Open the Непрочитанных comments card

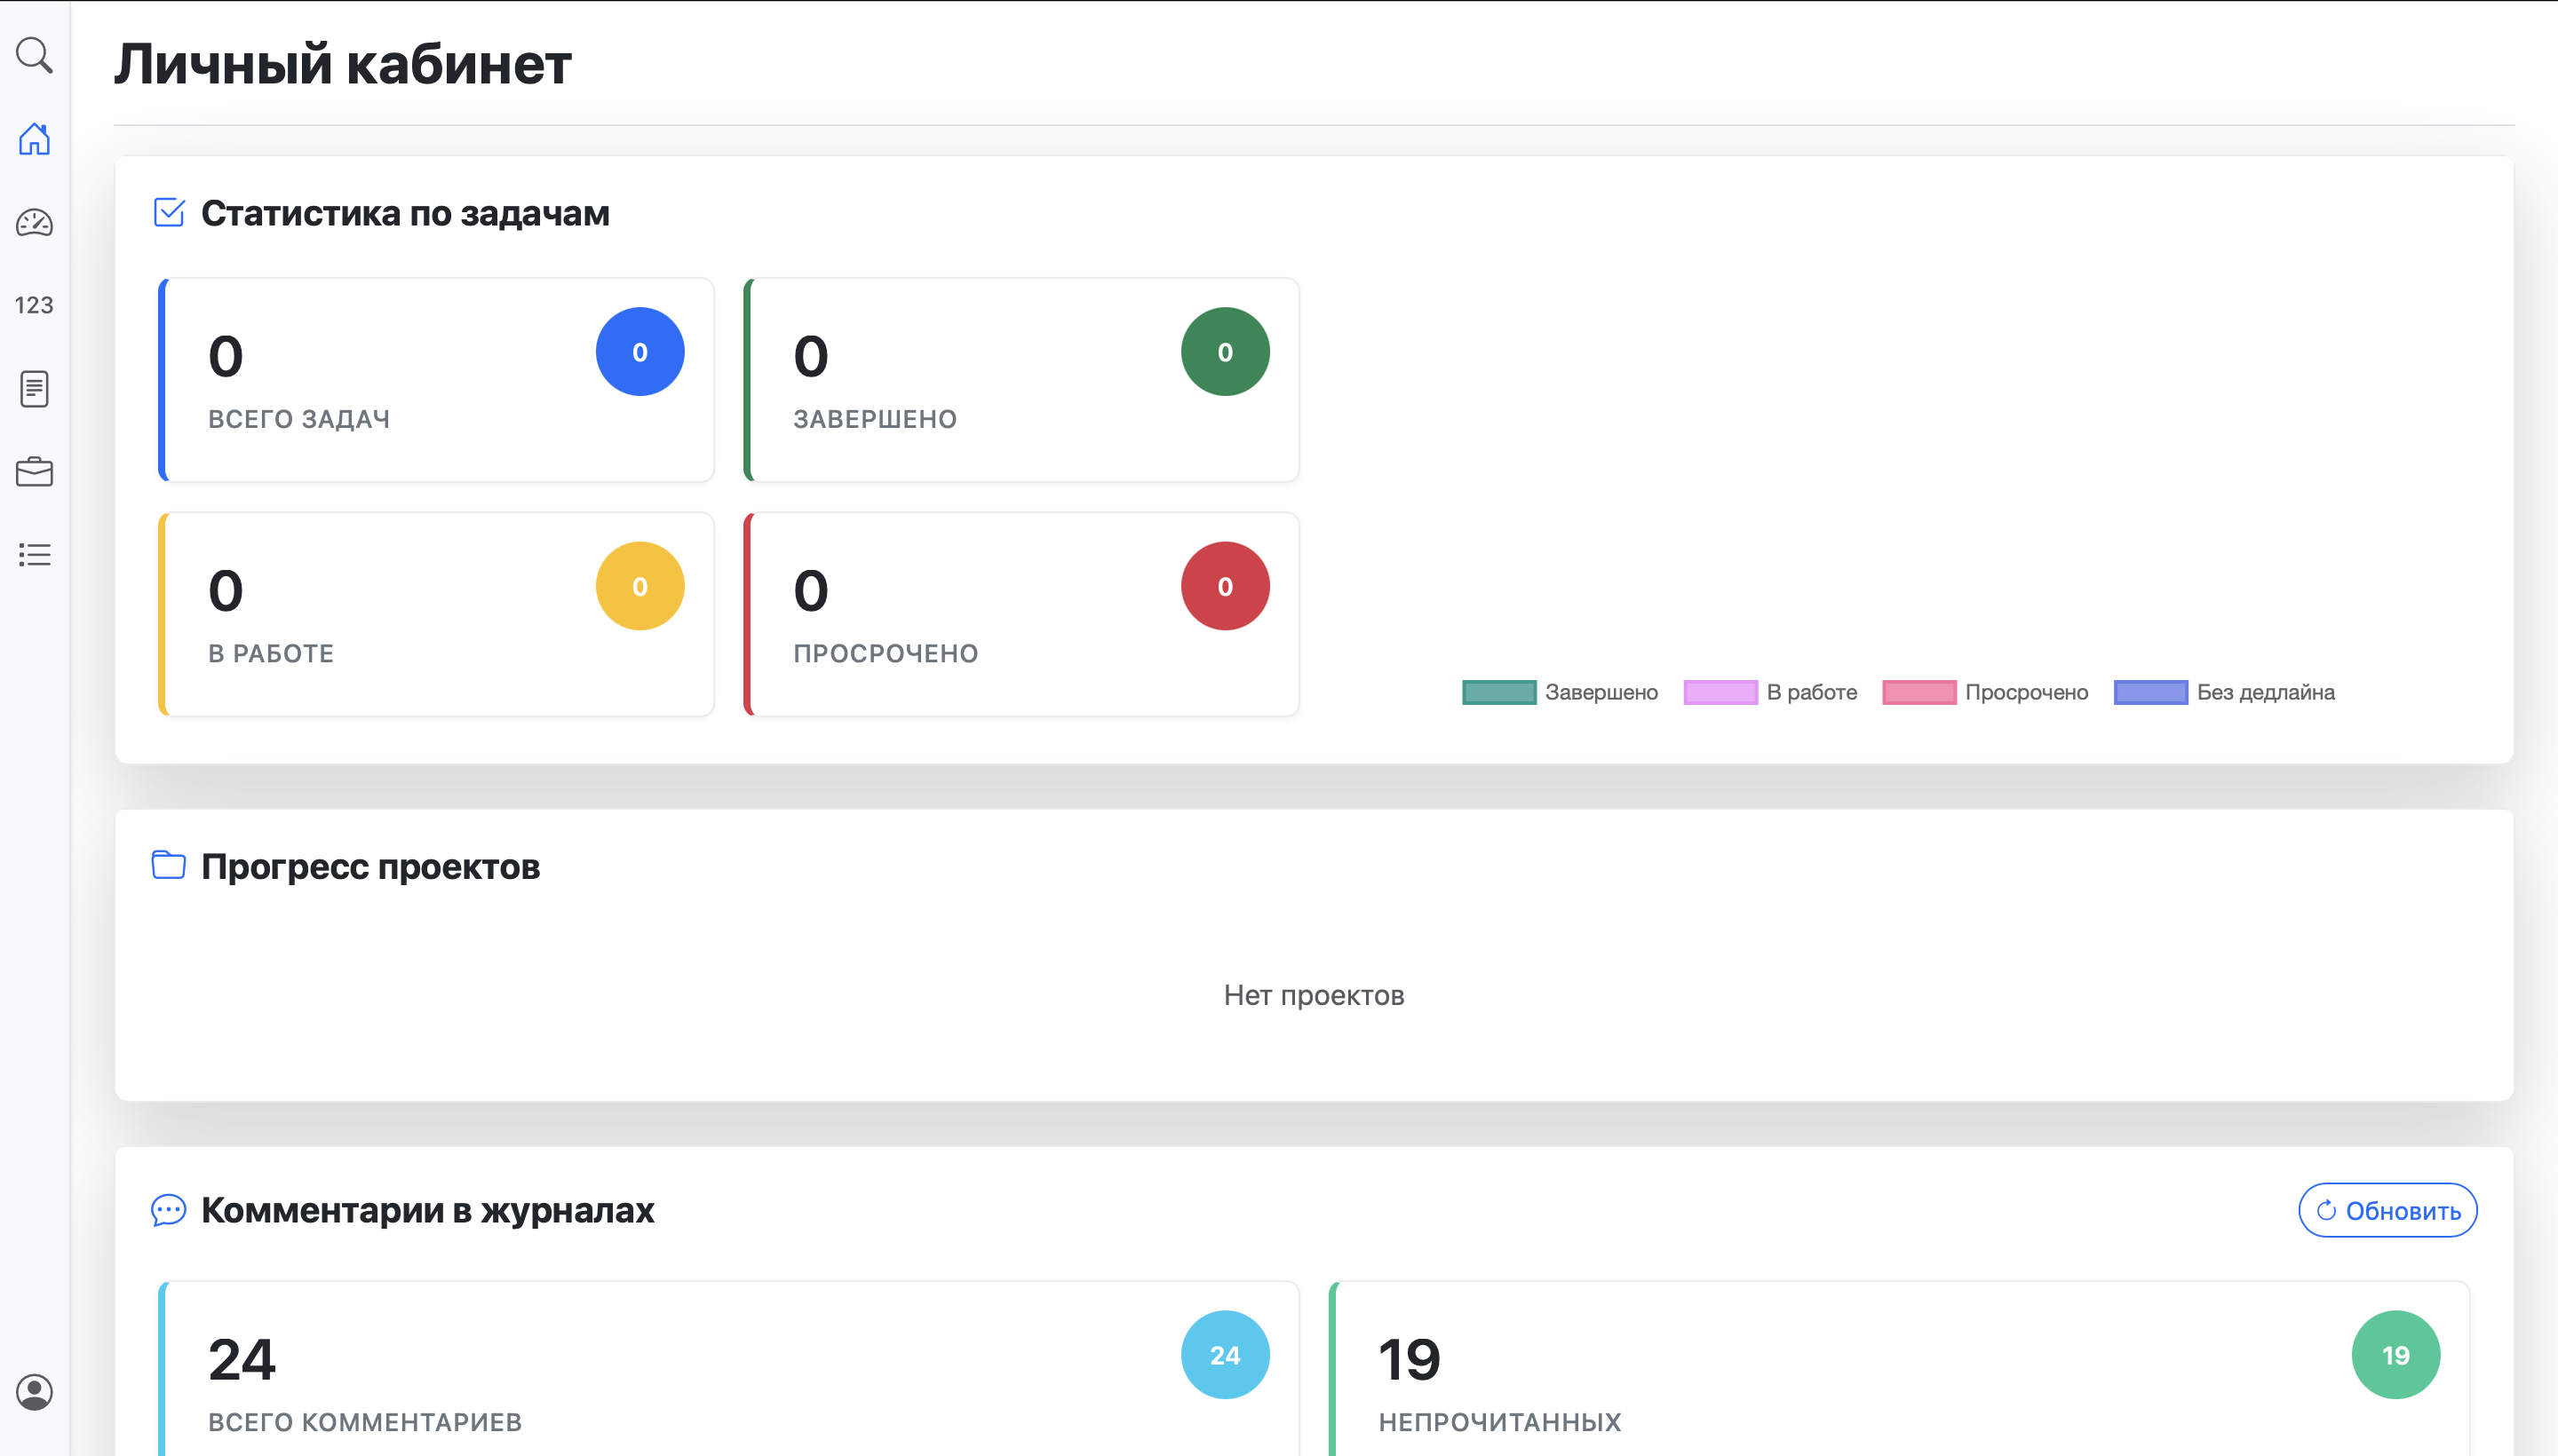click(1899, 1368)
